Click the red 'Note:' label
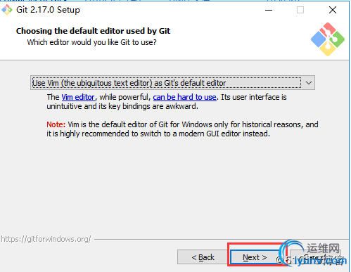This screenshot has width=351, height=272. pos(56,124)
